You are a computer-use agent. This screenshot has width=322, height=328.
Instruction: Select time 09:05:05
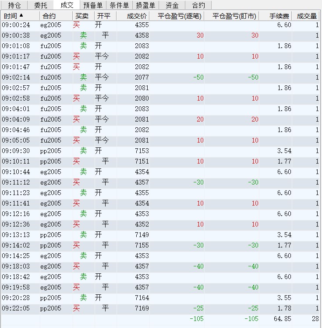(16, 140)
